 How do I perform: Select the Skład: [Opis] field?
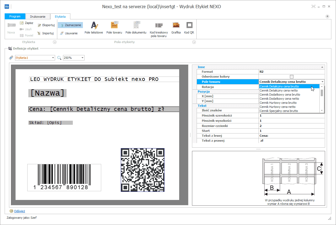pyautogui.click(x=50, y=123)
